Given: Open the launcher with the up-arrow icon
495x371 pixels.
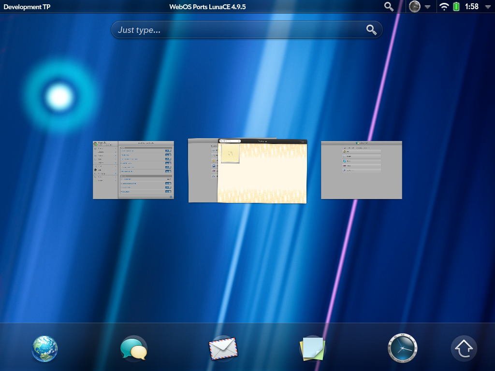Looking at the screenshot, I should pyautogui.click(x=464, y=349).
